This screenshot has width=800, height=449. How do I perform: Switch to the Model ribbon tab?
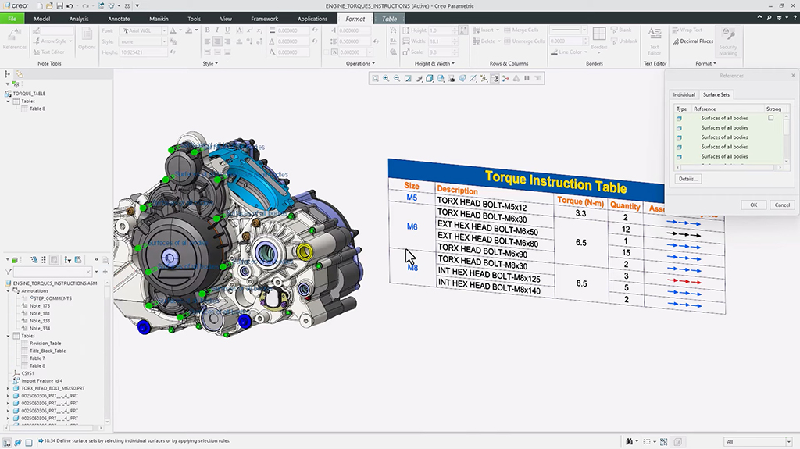pyautogui.click(x=42, y=19)
